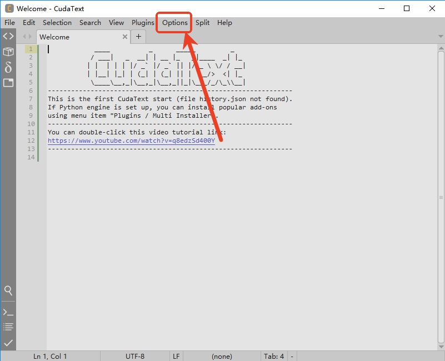Open the YouTube video tutorial link
Image resolution: width=445 pixels, height=361 pixels.
pos(131,141)
